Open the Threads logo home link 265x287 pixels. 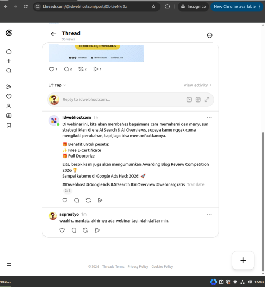point(8,33)
